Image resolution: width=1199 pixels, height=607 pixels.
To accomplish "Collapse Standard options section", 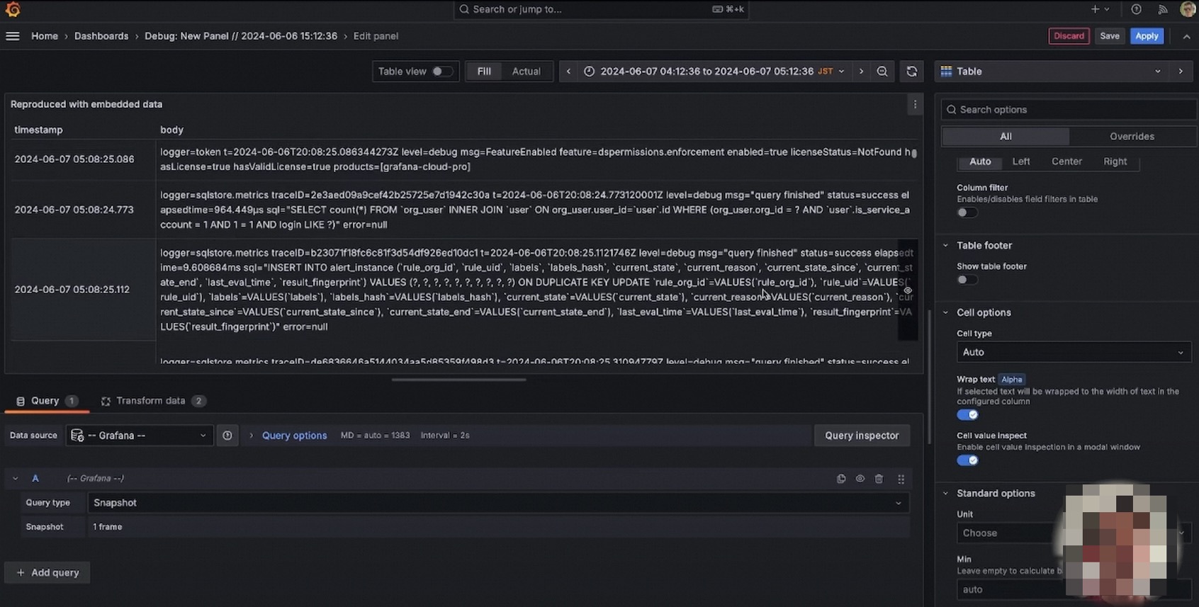I will pyautogui.click(x=945, y=494).
